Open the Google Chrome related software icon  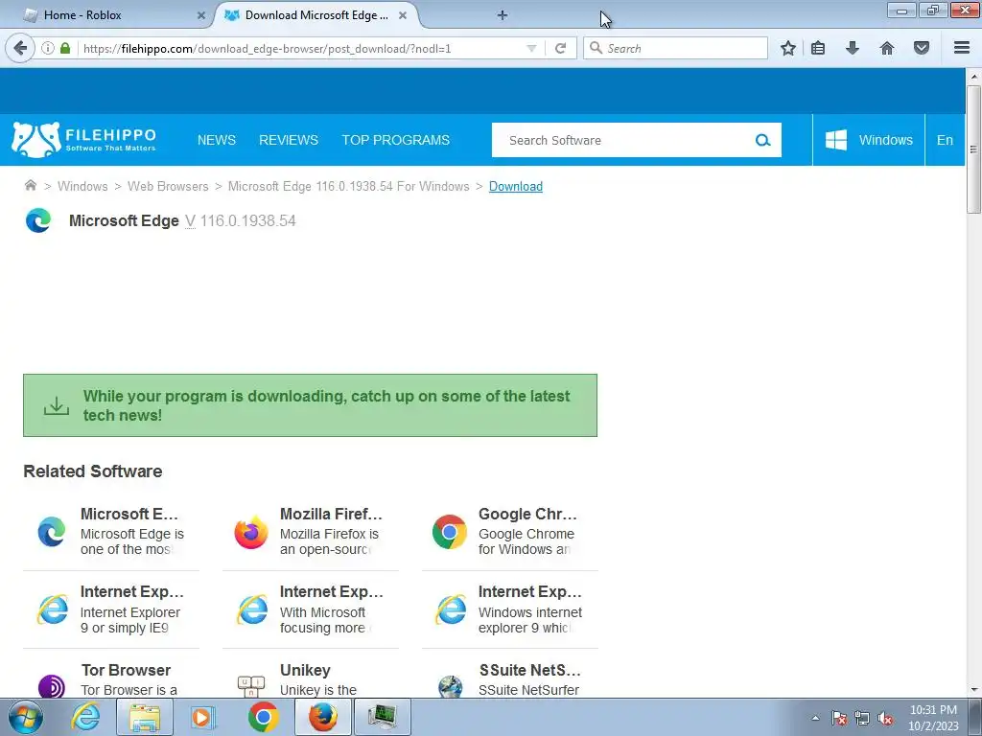coord(450,532)
